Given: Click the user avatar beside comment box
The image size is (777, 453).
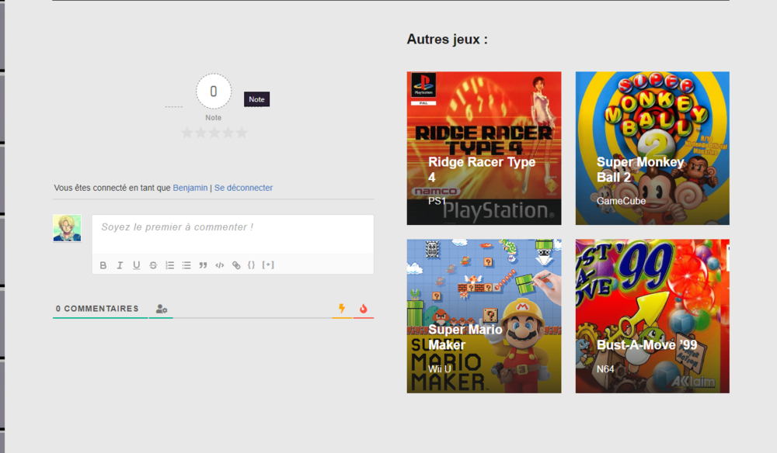Looking at the screenshot, I should [67, 228].
